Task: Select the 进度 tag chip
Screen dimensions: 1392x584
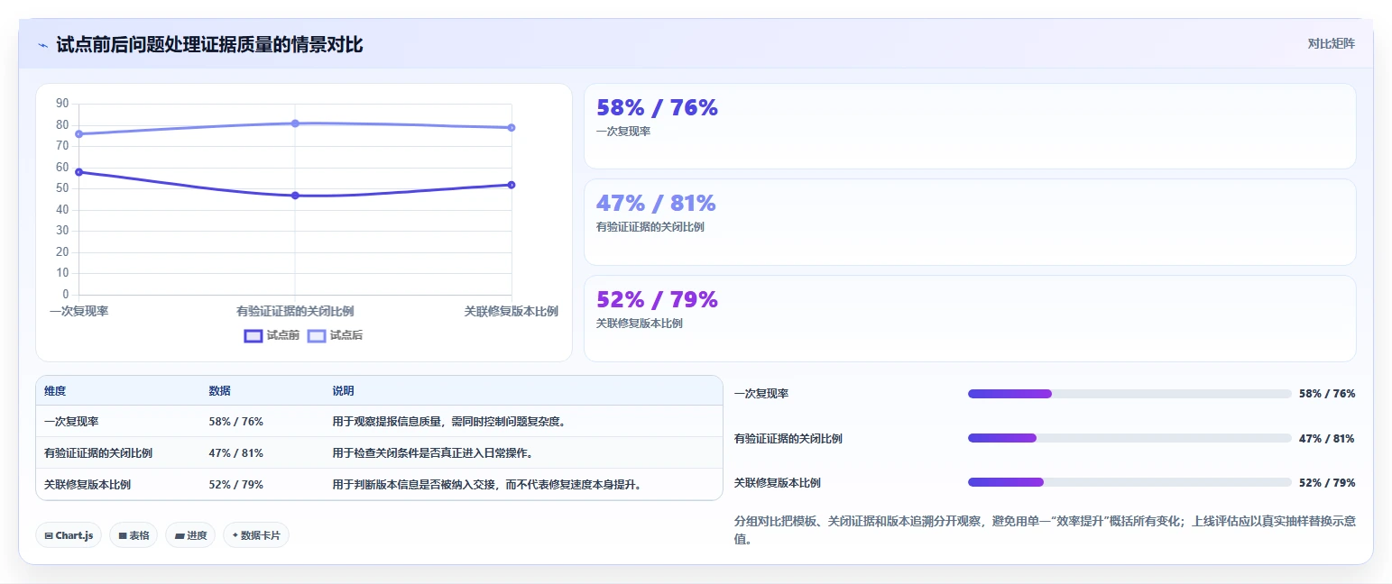Action: pyautogui.click(x=190, y=535)
